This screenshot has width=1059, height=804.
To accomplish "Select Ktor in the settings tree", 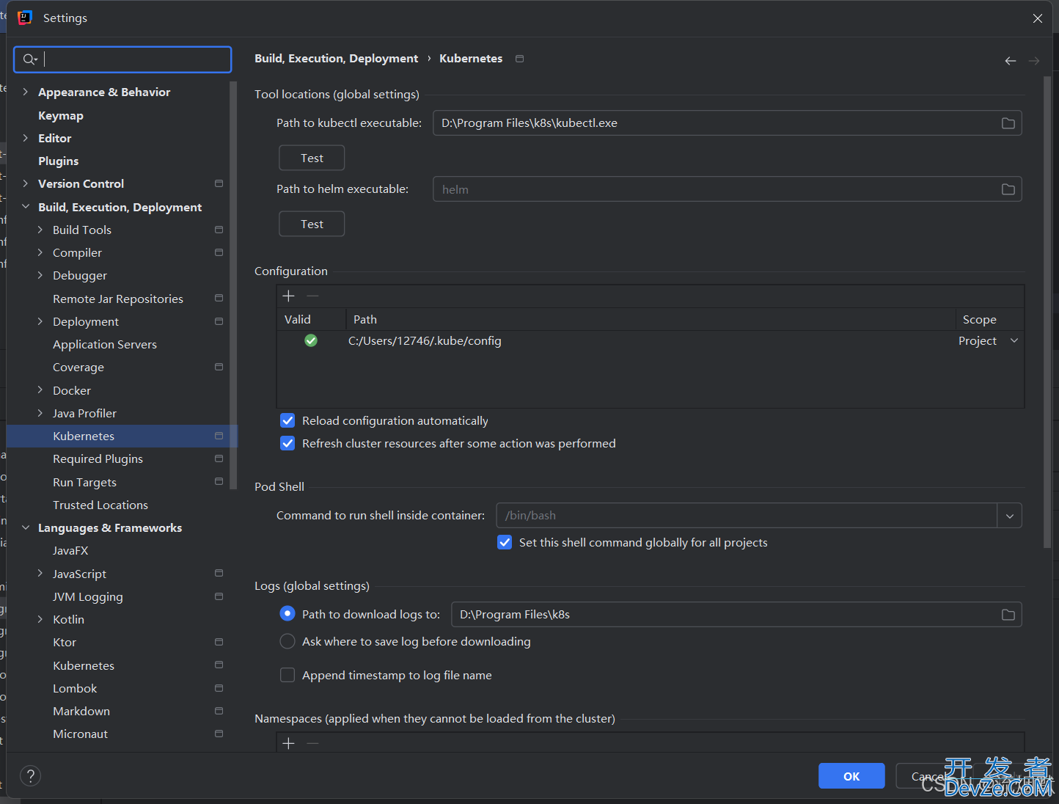I will pos(65,642).
